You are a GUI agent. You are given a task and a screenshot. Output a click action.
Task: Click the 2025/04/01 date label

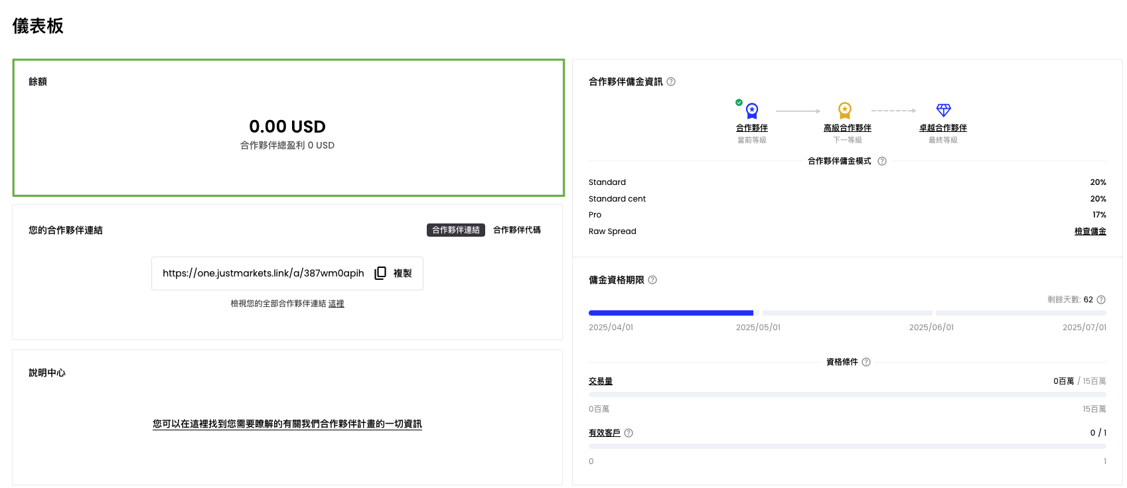coord(611,328)
